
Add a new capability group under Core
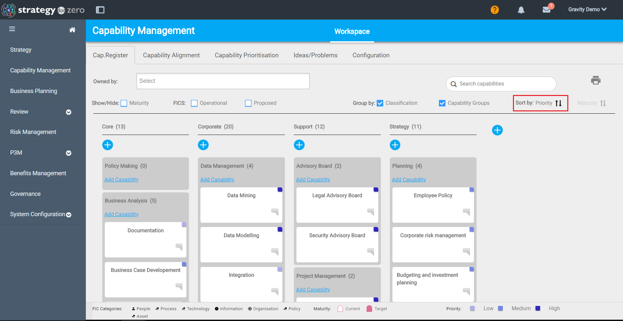(x=107, y=145)
